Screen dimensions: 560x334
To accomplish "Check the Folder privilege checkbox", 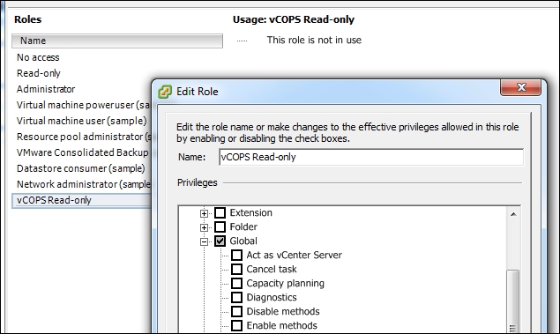I will pos(220,227).
